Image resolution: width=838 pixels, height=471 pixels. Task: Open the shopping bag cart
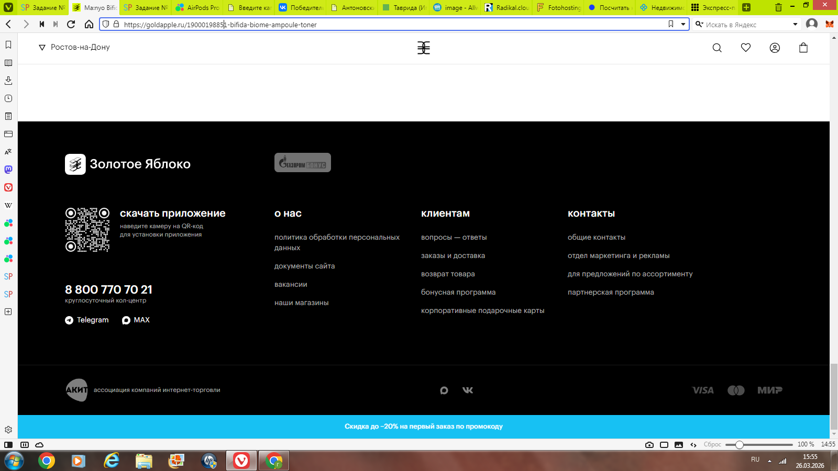click(803, 48)
